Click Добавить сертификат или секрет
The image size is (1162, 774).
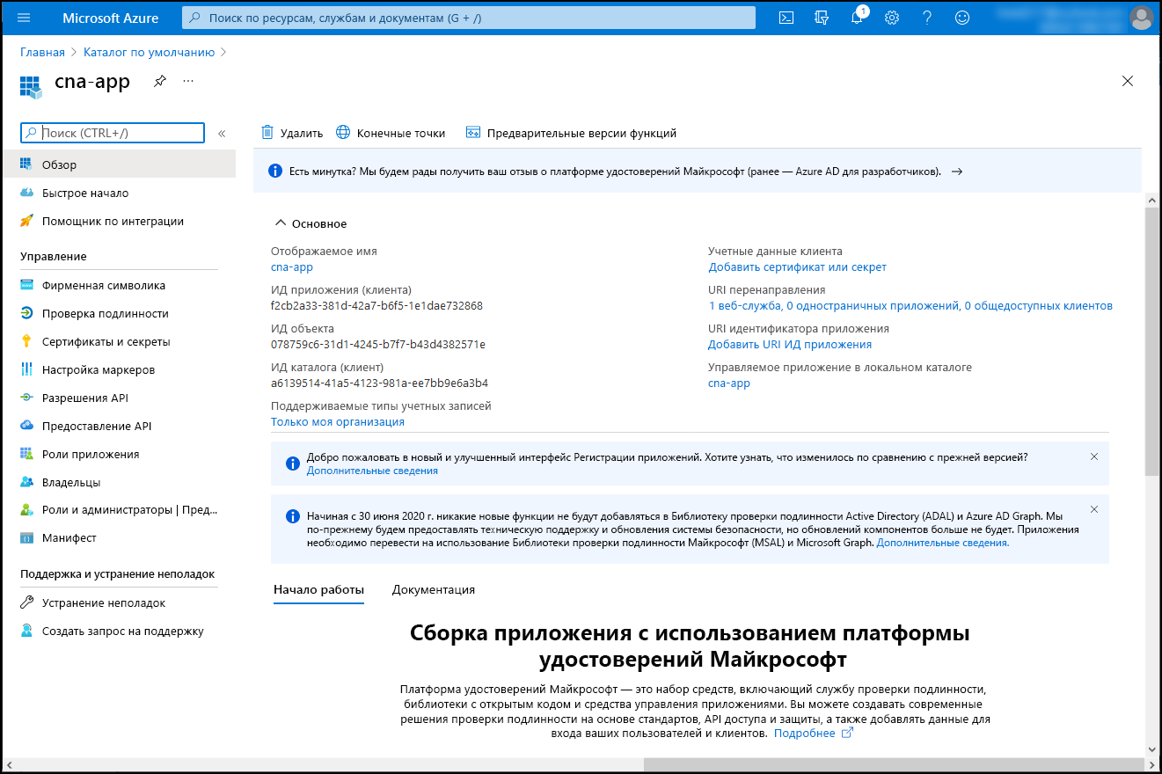[798, 267]
